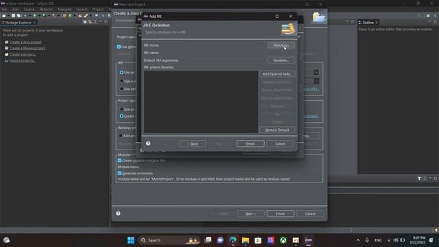Open help icon in Add JRE dialog
This screenshot has width=439, height=247.
(x=148, y=143)
